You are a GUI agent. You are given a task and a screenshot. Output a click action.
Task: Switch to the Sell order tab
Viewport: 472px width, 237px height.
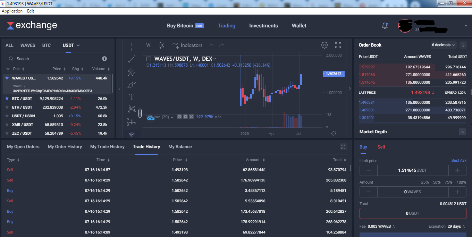point(381,147)
